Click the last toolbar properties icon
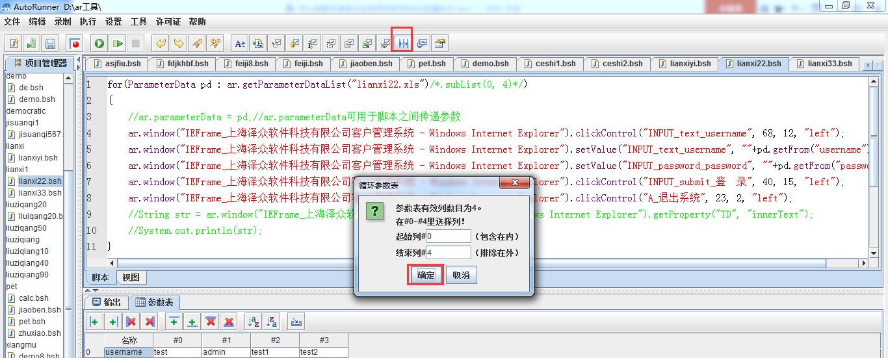Viewport: 888px width, 358px height. 440,44
